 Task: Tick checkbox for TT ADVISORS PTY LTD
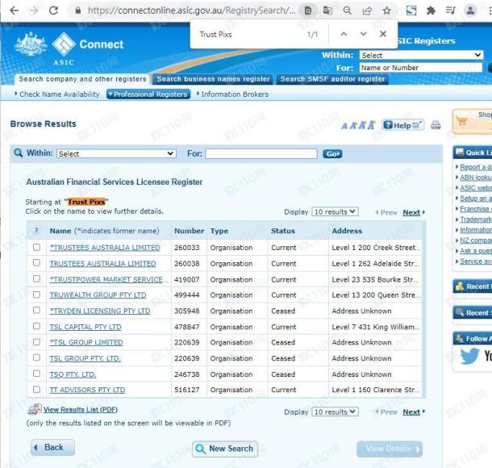[36, 390]
